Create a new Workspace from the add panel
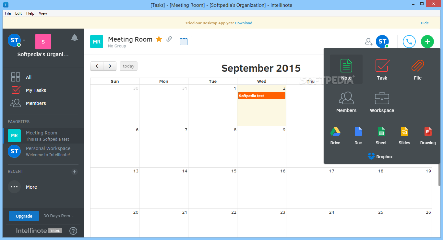443x240 pixels. pos(382,102)
